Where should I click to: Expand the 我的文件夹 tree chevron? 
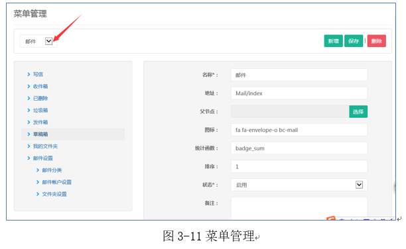29,146
